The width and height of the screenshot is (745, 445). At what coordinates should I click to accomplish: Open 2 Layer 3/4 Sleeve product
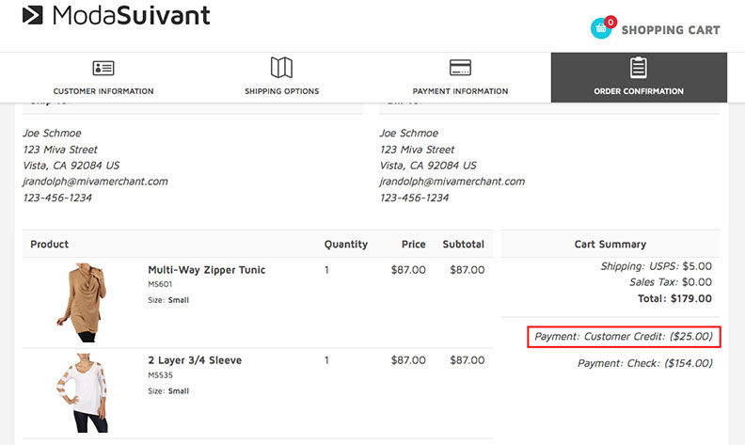[x=195, y=360]
